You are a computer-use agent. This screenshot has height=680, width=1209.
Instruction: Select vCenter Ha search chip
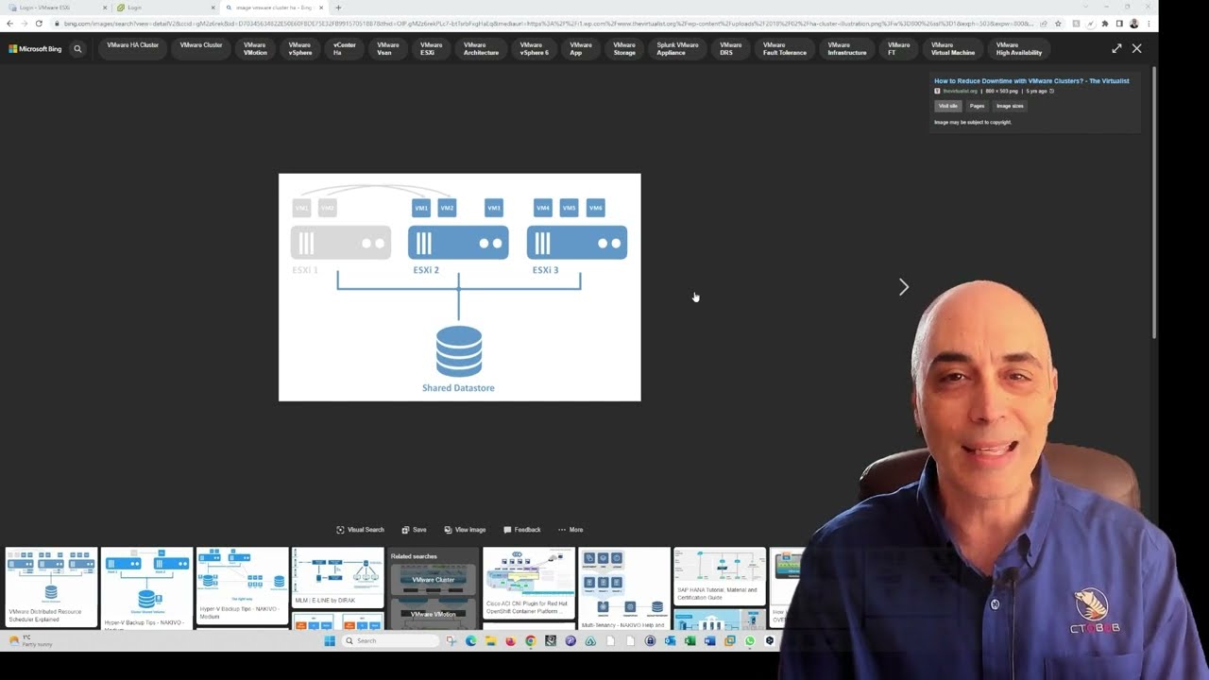pyautogui.click(x=345, y=48)
